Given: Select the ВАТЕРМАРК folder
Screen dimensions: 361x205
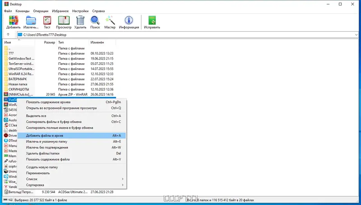Looking at the screenshot, I should click(60, 79).
